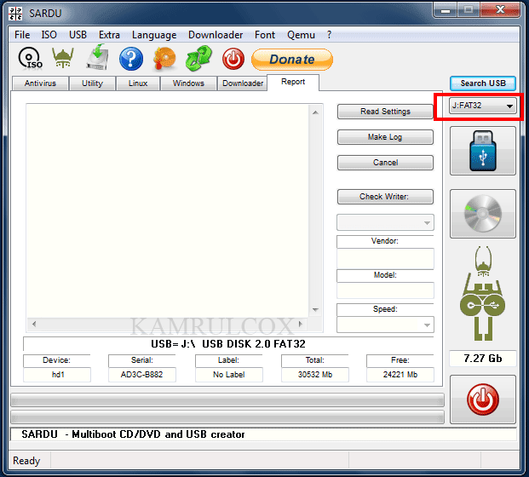The width and height of the screenshot is (529, 477).
Task: Open the File menu
Action: point(22,35)
